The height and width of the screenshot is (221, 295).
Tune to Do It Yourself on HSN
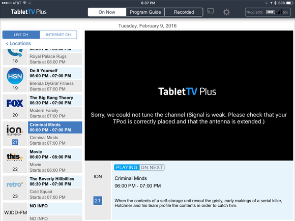coord(55,73)
